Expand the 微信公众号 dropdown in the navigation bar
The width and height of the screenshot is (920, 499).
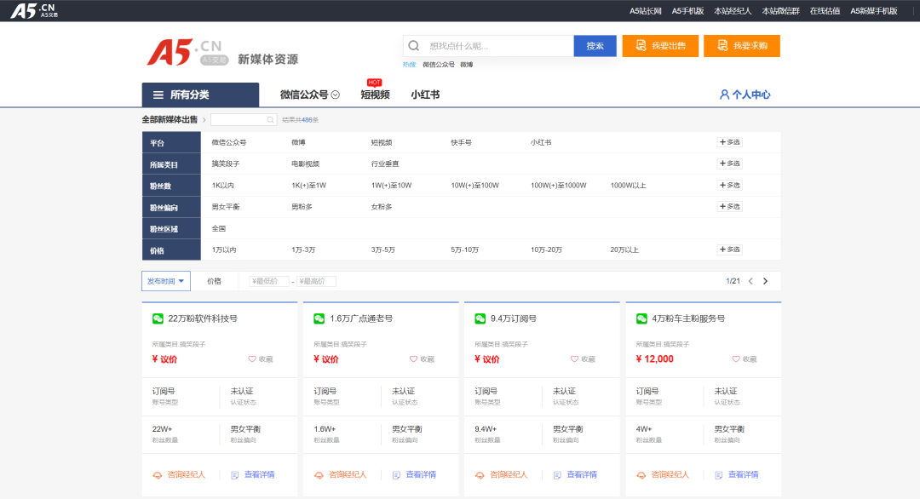tap(336, 95)
